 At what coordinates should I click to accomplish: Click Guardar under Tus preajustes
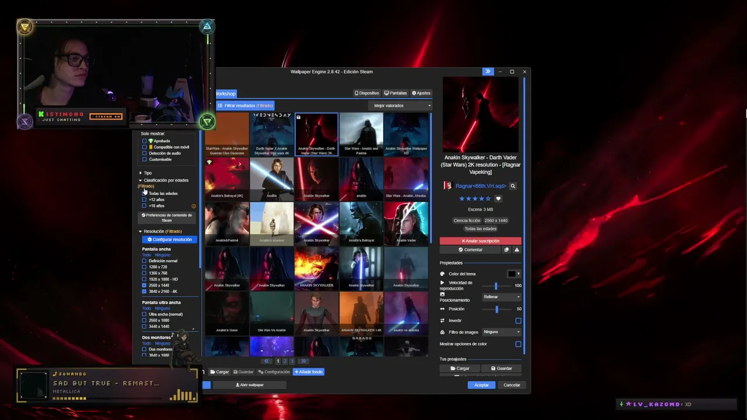coord(501,369)
